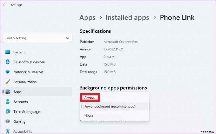The image size is (216, 134).
Task: Click Microsoft Corporation publisher text
Action: (x=120, y=42)
